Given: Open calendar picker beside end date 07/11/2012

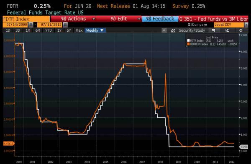Looking at the screenshot, I should (x=65, y=25).
